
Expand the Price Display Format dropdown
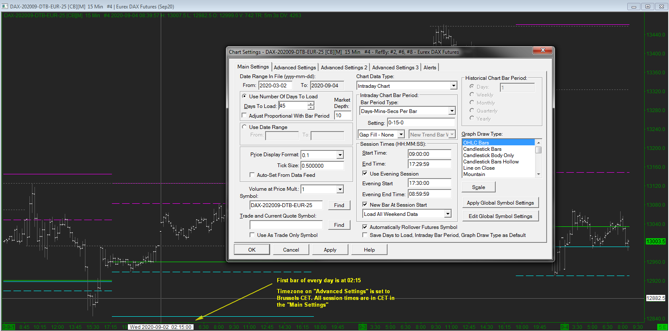point(340,155)
